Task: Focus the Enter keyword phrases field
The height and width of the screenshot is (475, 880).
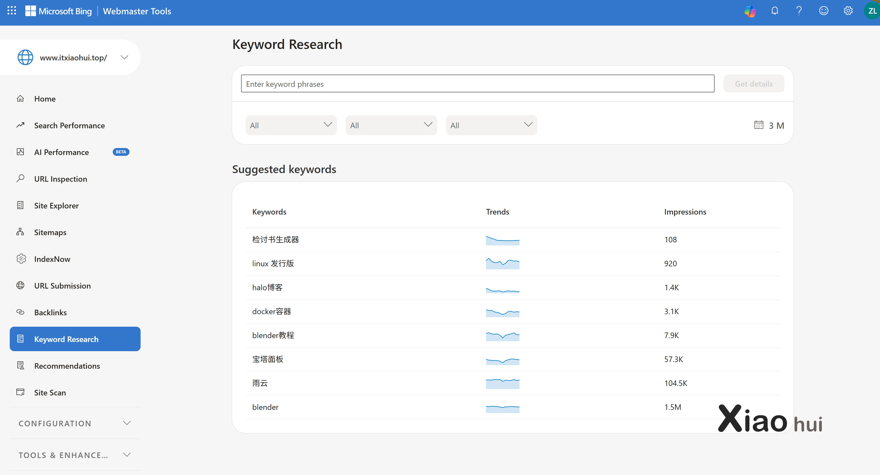Action: click(x=477, y=84)
